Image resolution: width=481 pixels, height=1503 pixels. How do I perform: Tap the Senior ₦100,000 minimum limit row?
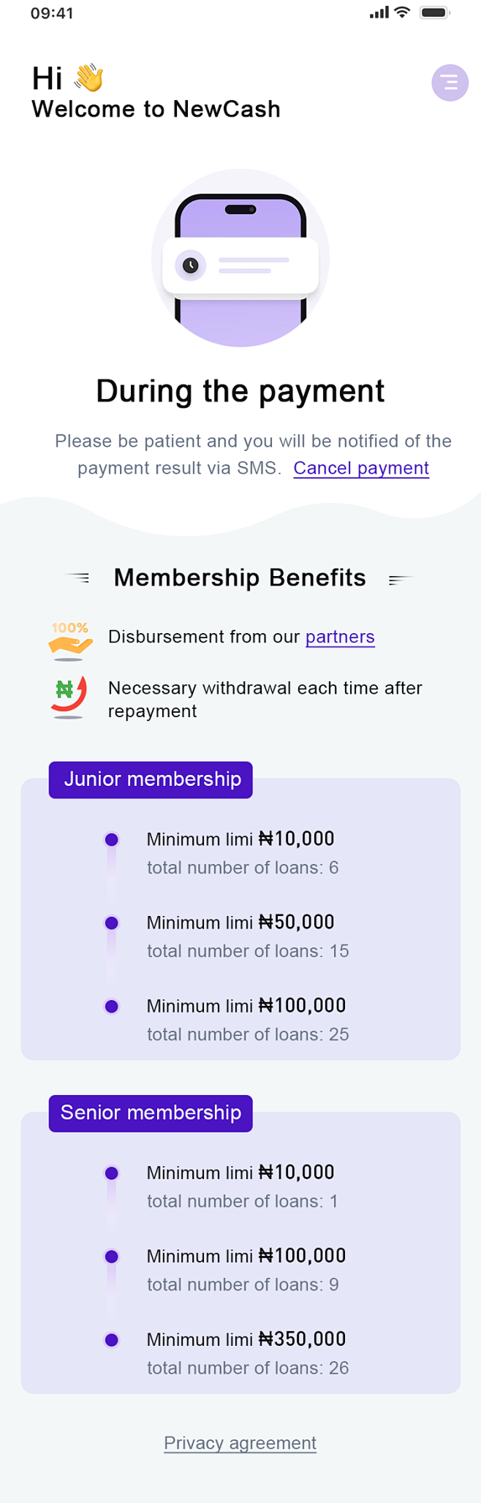[246, 1256]
